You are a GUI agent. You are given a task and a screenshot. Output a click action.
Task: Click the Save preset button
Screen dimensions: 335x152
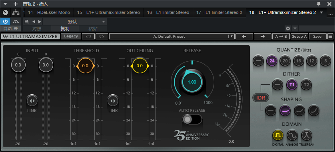click(317, 36)
